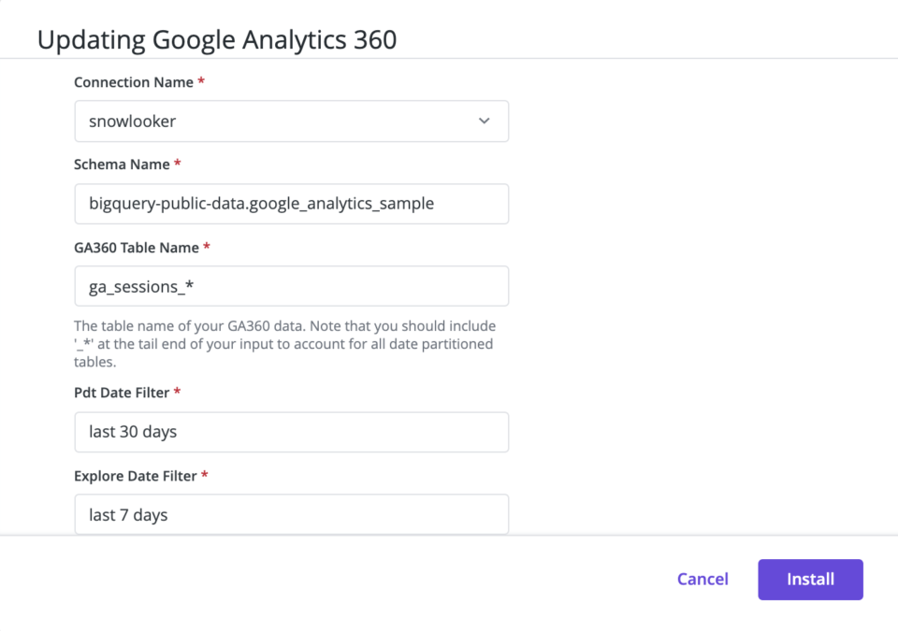Click the Updating Google Analytics 360 heading
898x631 pixels.
coord(217,40)
